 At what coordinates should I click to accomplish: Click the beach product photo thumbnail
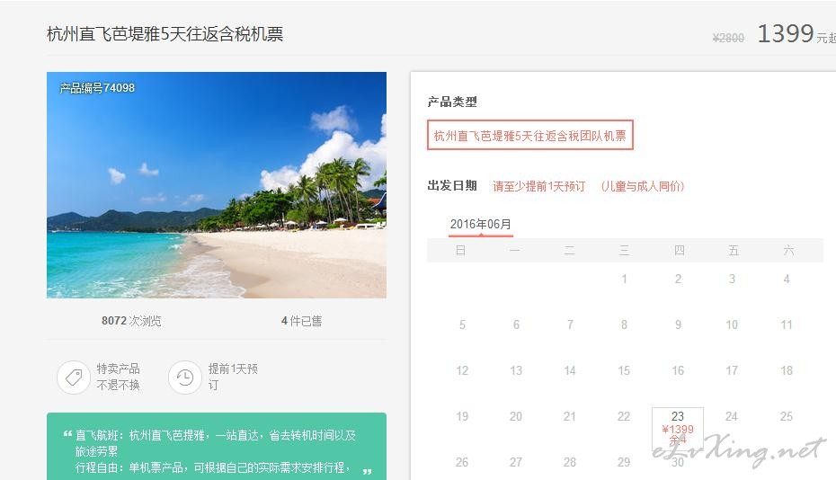pos(217,185)
